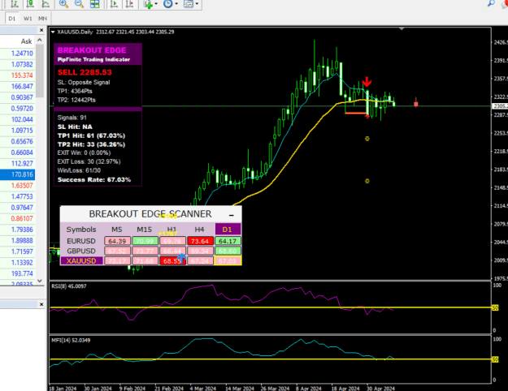Open EURUSD M5 cell 64.39
Image resolution: width=508 pixels, height=391 pixels.
[x=117, y=241]
